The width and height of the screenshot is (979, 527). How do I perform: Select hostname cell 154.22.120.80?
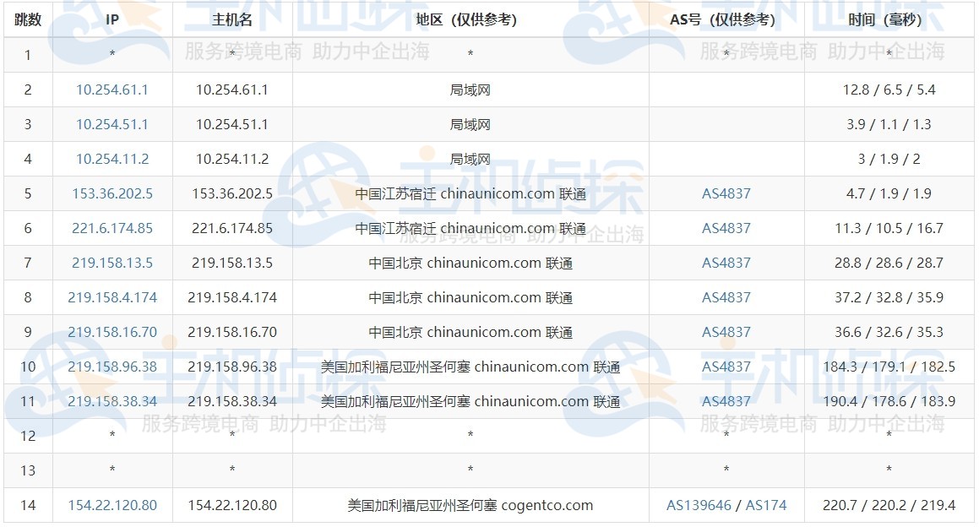pos(232,505)
